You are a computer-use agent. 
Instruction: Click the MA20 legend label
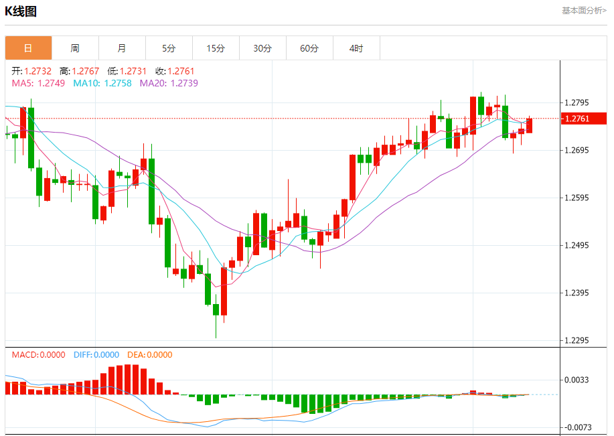169,83
